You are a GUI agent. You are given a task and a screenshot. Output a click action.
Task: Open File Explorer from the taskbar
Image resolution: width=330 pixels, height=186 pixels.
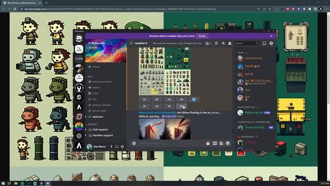[x=16, y=183]
